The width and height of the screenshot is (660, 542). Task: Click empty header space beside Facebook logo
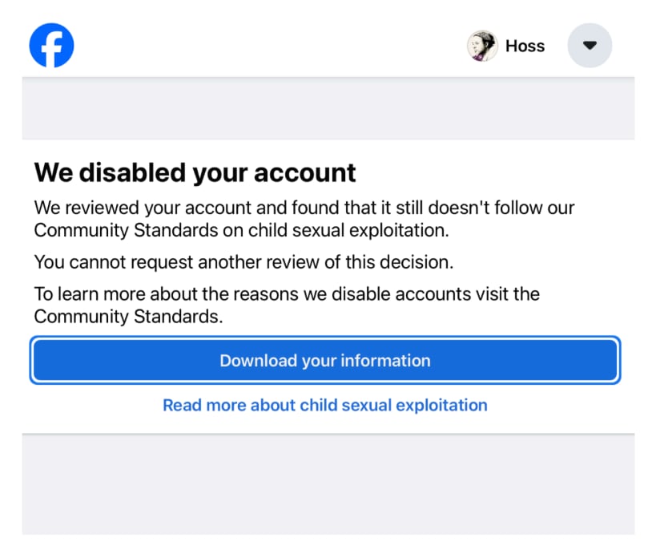point(264,46)
